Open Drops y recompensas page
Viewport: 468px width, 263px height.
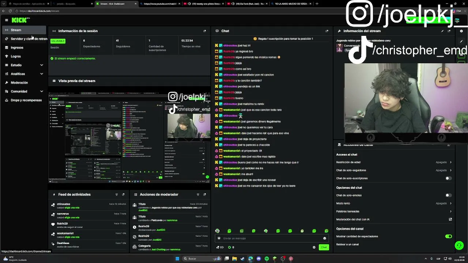(24, 100)
